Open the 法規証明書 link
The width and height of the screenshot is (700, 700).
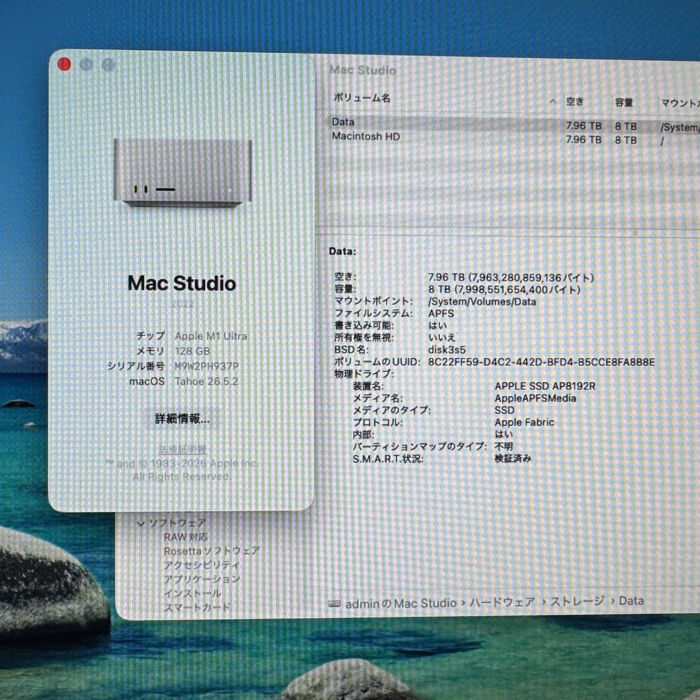click(183, 450)
